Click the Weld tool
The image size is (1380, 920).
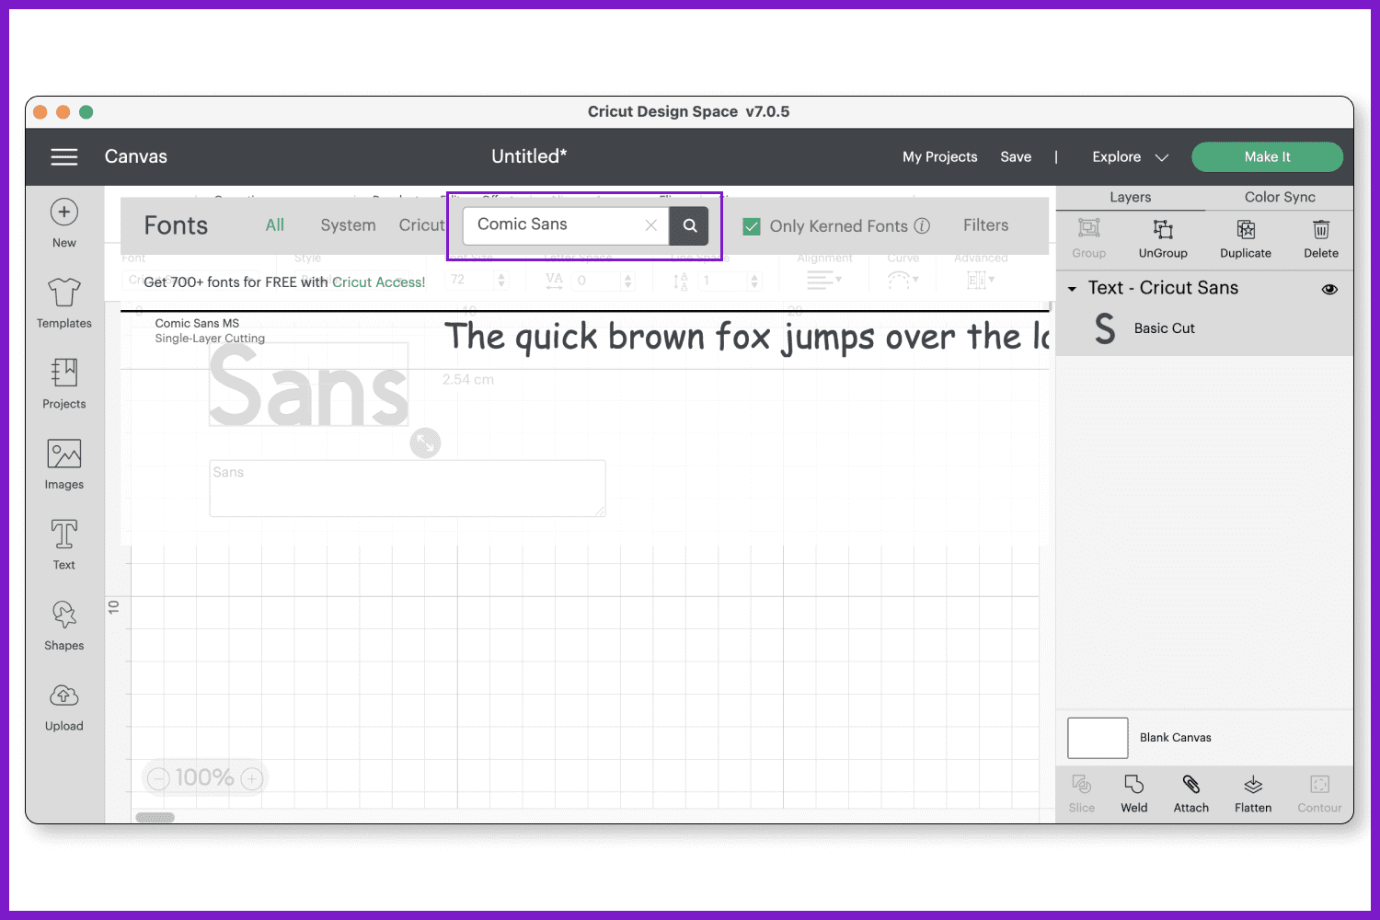[x=1133, y=793]
